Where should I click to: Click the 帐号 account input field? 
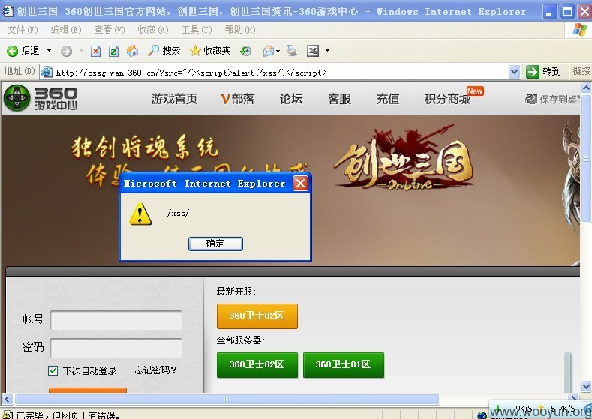tap(116, 320)
